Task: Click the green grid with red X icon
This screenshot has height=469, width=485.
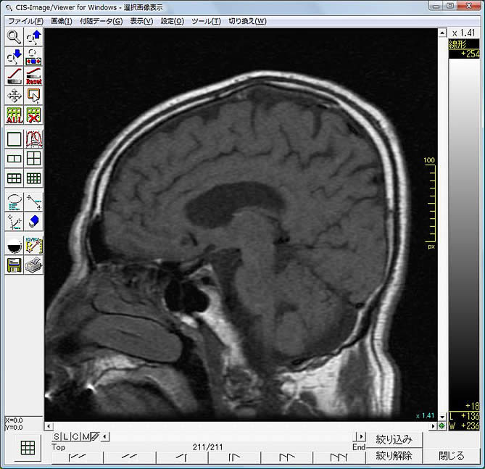Action: point(34,115)
